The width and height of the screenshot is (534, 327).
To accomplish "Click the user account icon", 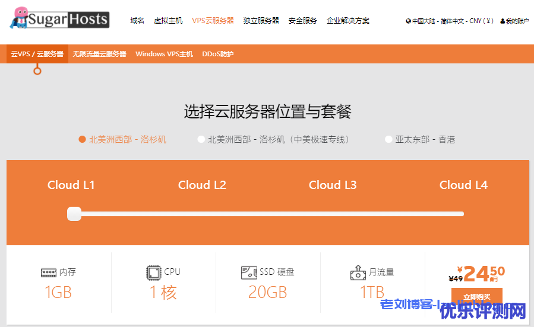I will (x=503, y=21).
